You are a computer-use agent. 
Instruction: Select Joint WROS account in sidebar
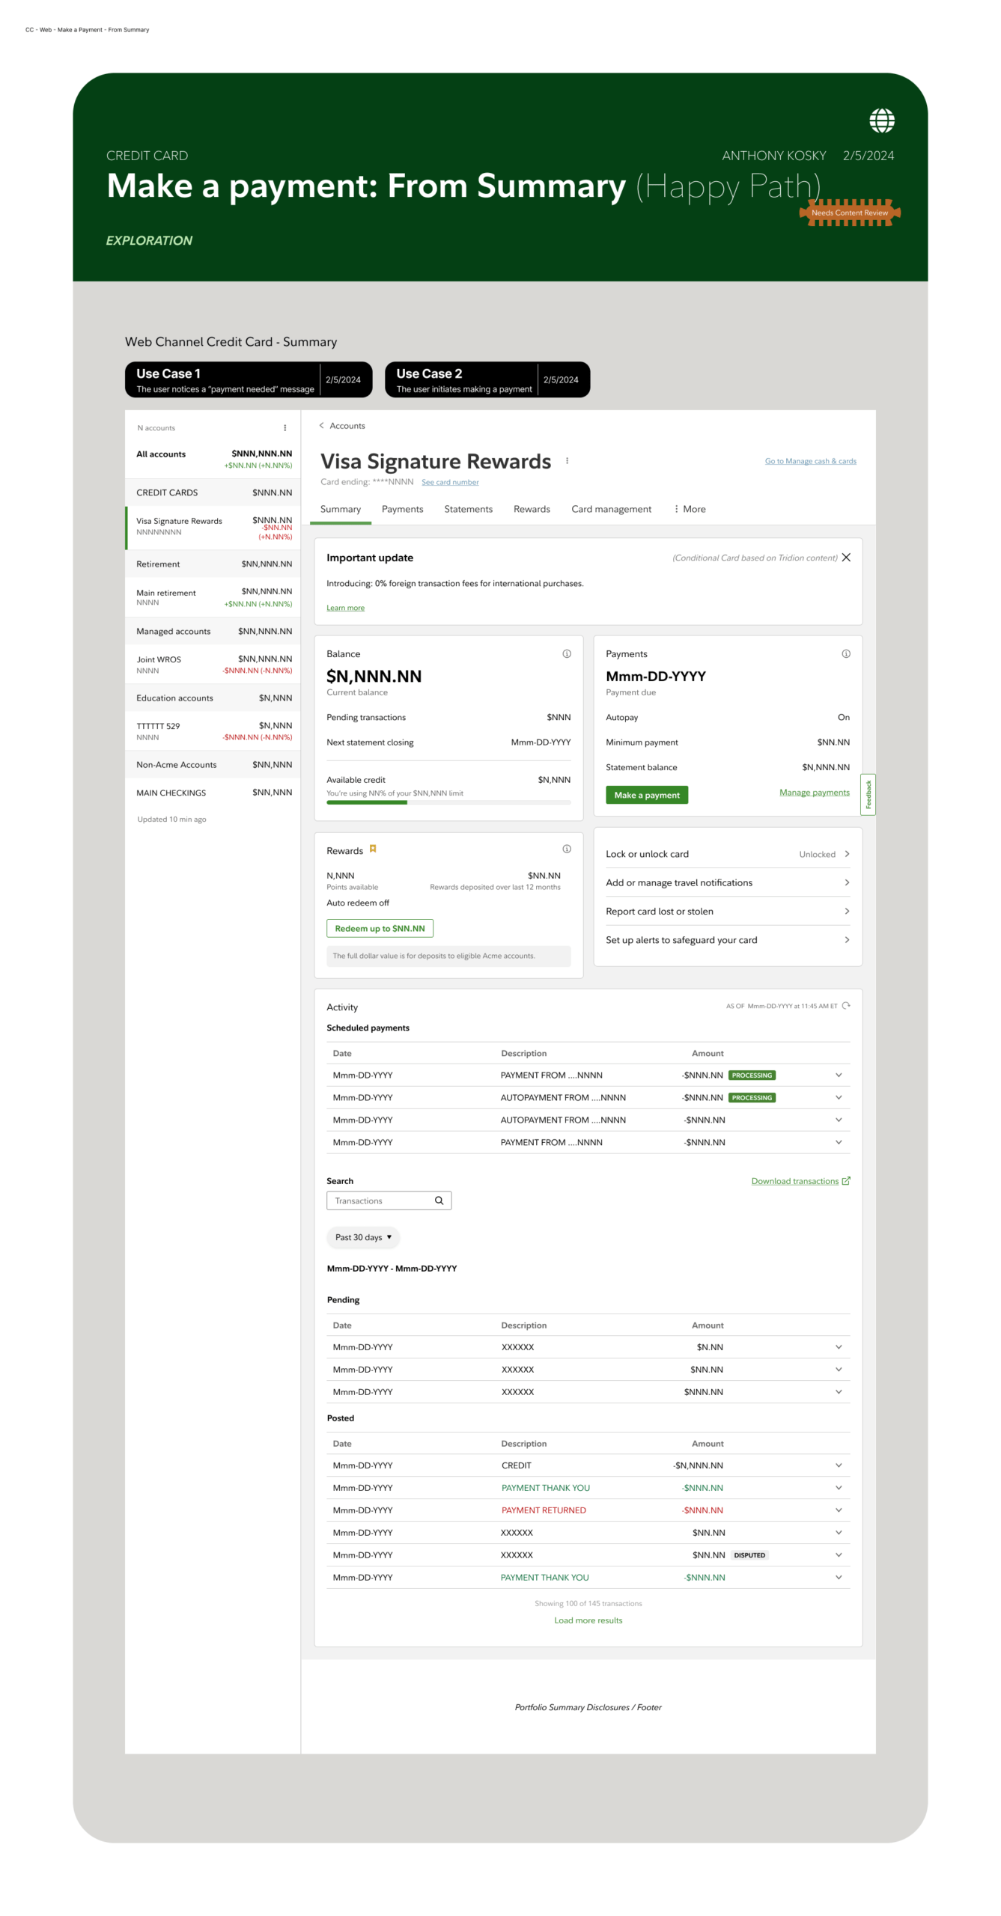click(213, 665)
